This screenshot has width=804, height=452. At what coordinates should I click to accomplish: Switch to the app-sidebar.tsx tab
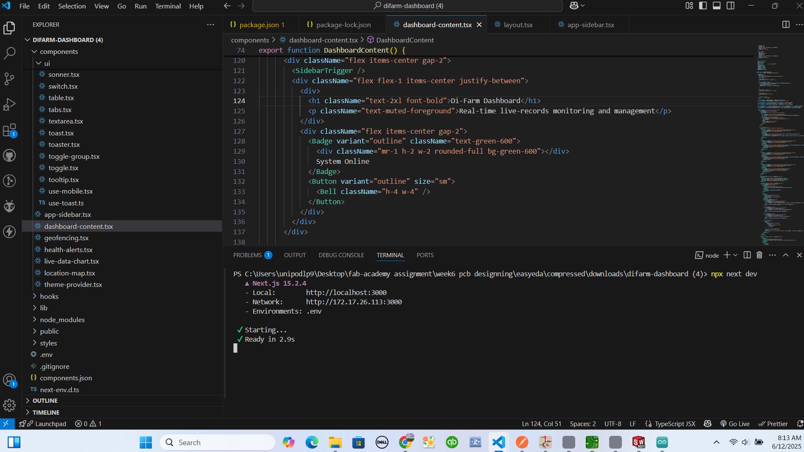590,25
